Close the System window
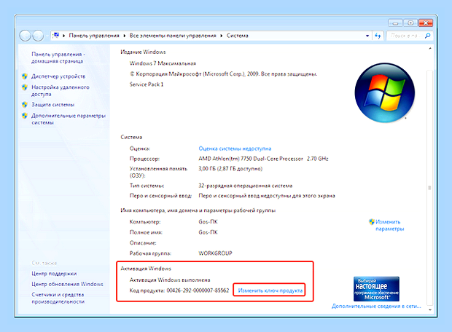Viewport: 452px width, 332px height. click(x=426, y=23)
